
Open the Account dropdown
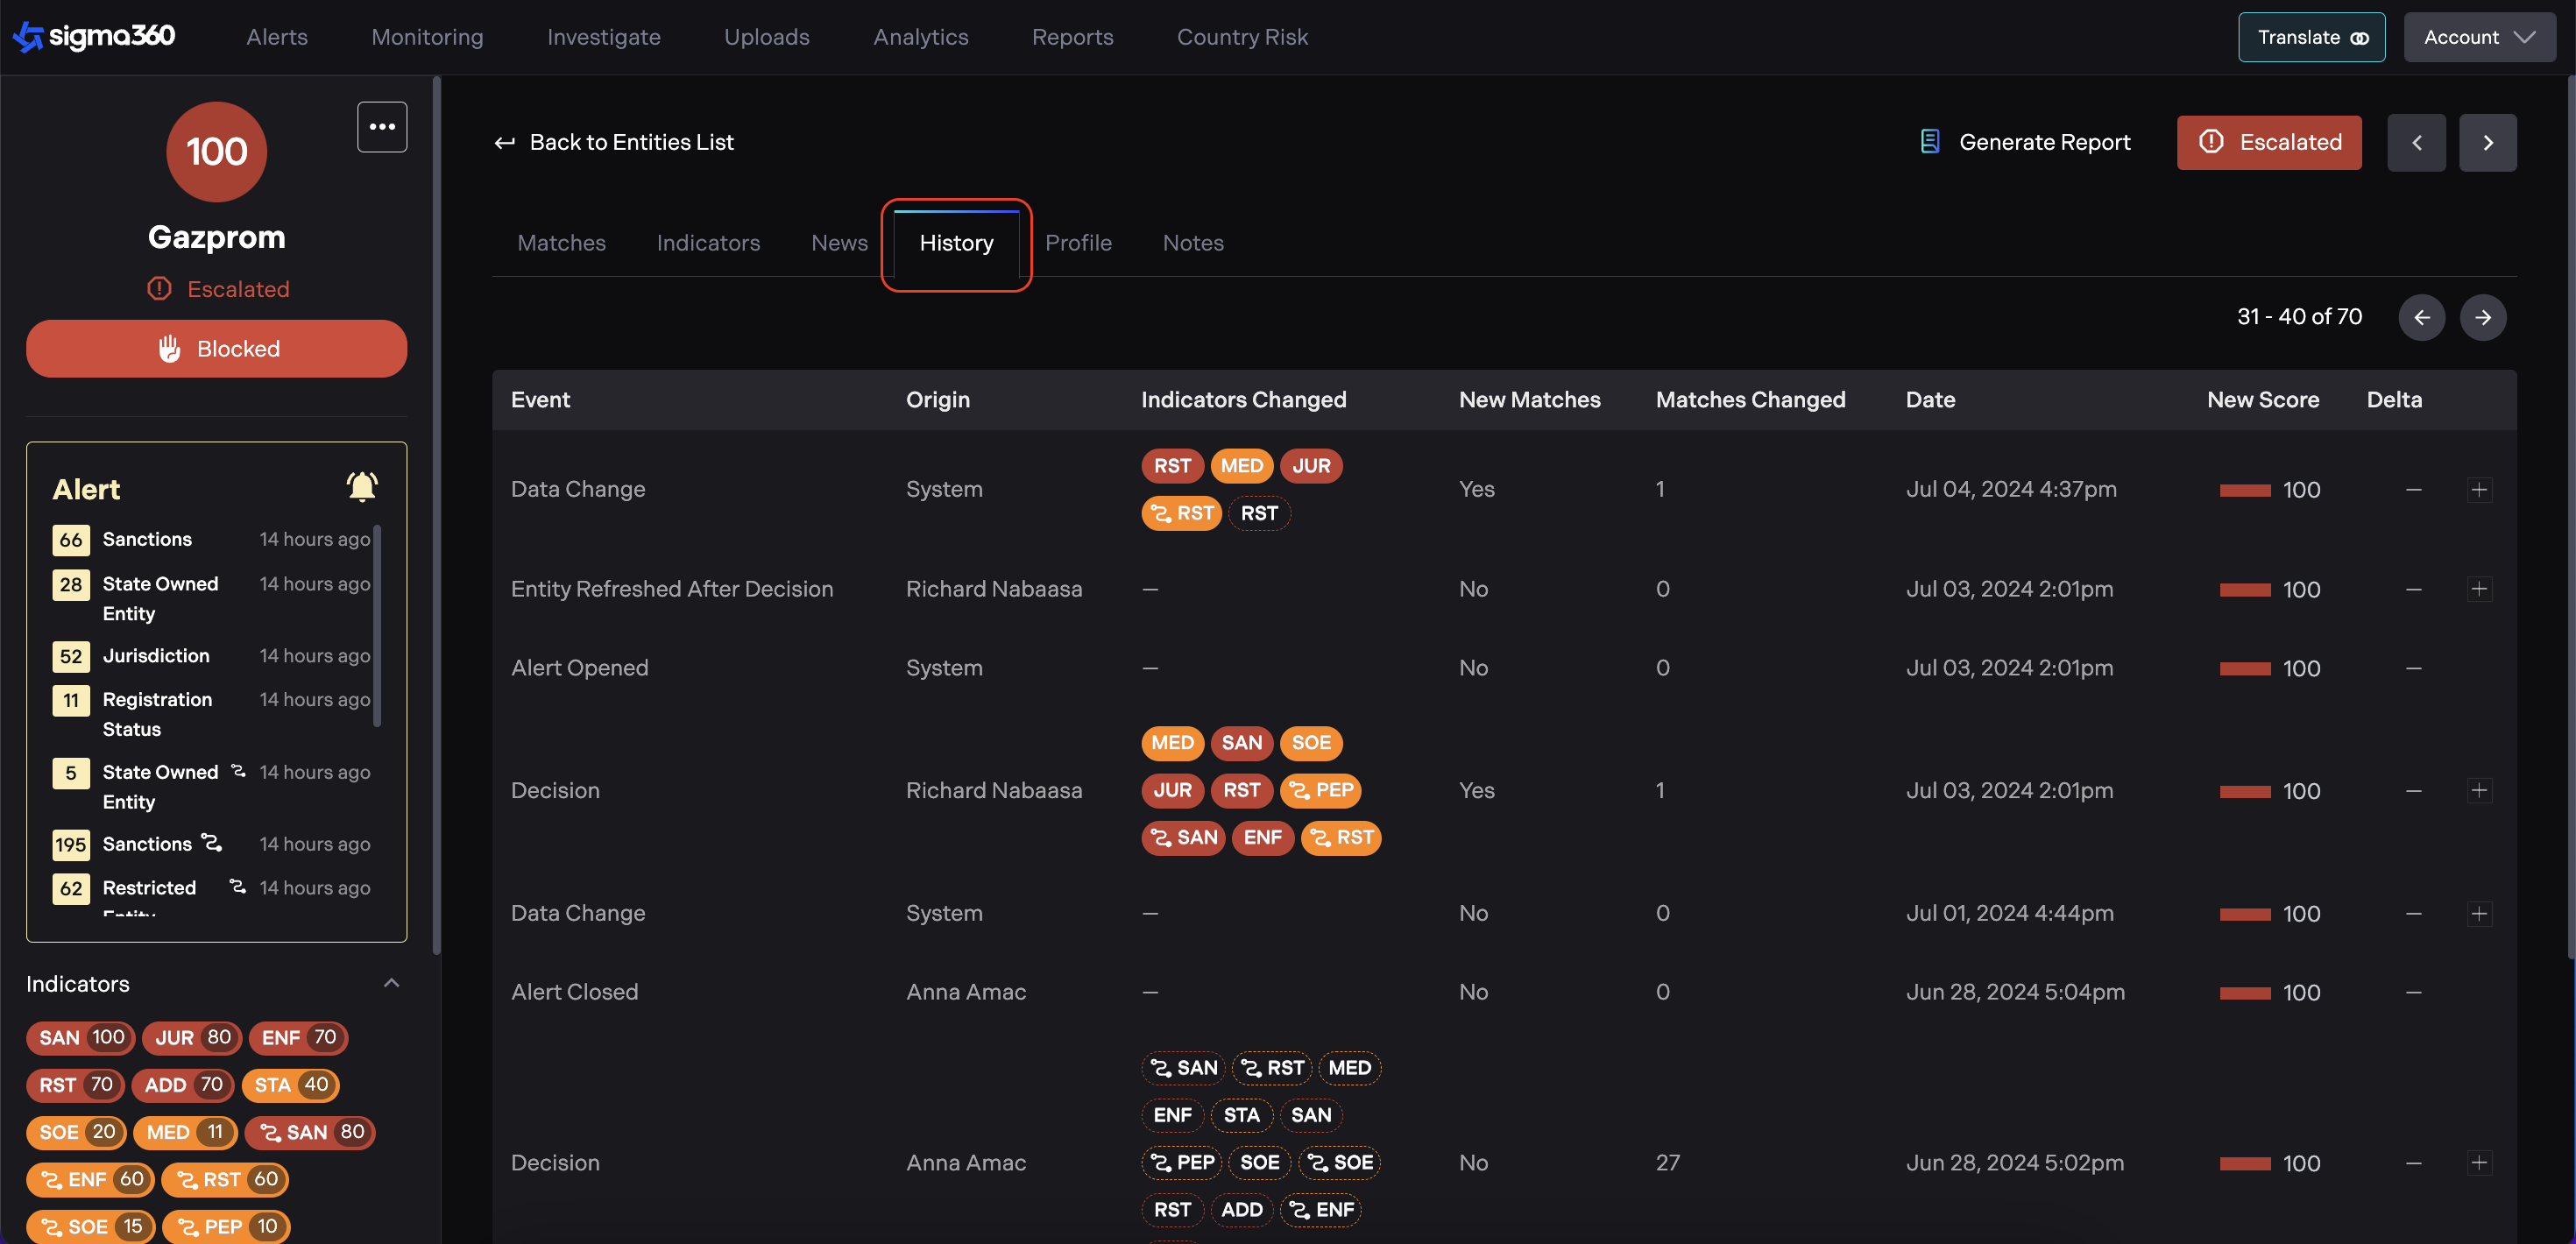2479,38
